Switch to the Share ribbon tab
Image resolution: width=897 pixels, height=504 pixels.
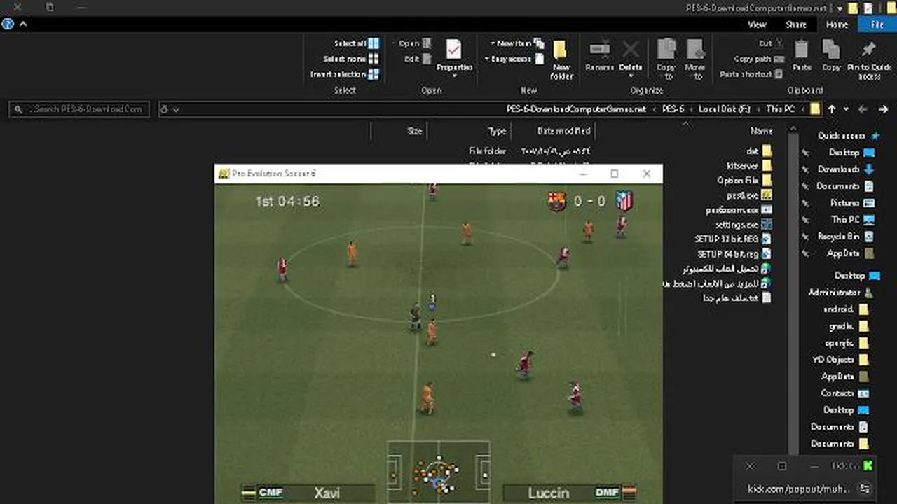[x=796, y=24]
